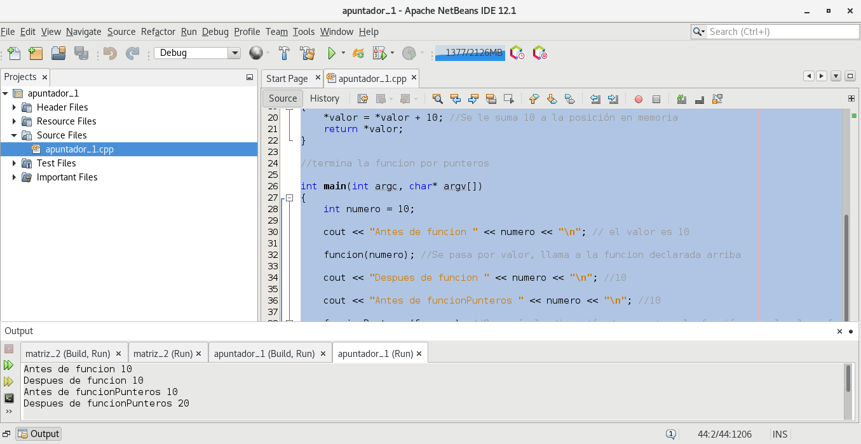Image resolution: width=861 pixels, height=444 pixels.
Task: Click the memory usage bar 1377/2126MB
Action: click(x=470, y=53)
